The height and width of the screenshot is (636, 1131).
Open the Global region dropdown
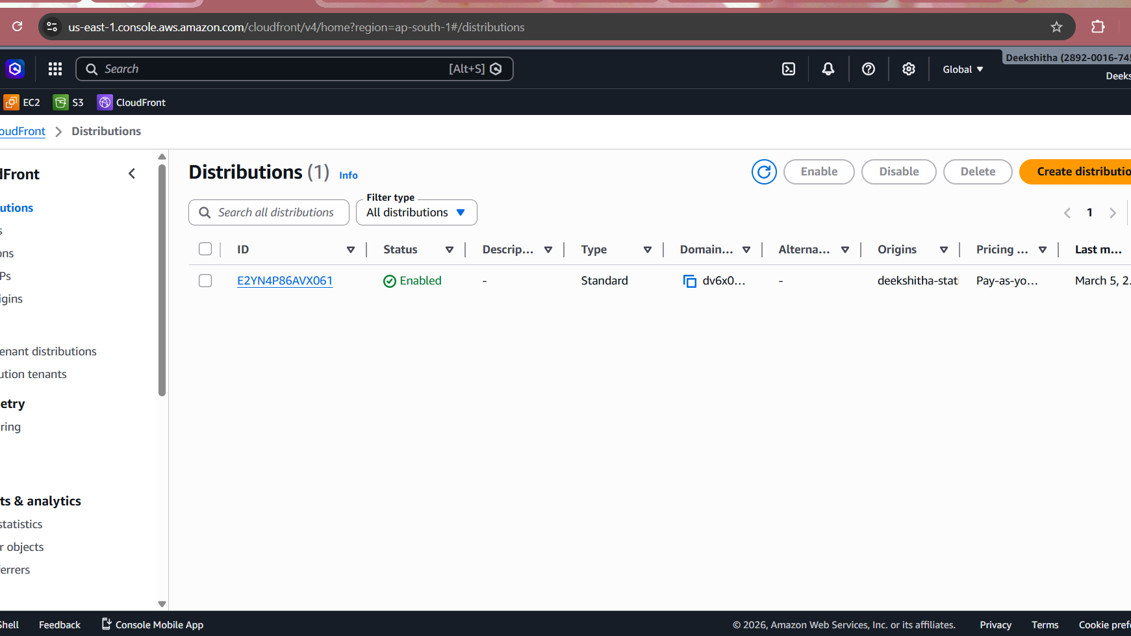point(963,70)
